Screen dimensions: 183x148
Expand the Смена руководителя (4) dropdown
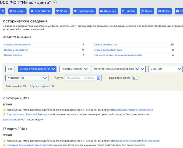pos(37,69)
